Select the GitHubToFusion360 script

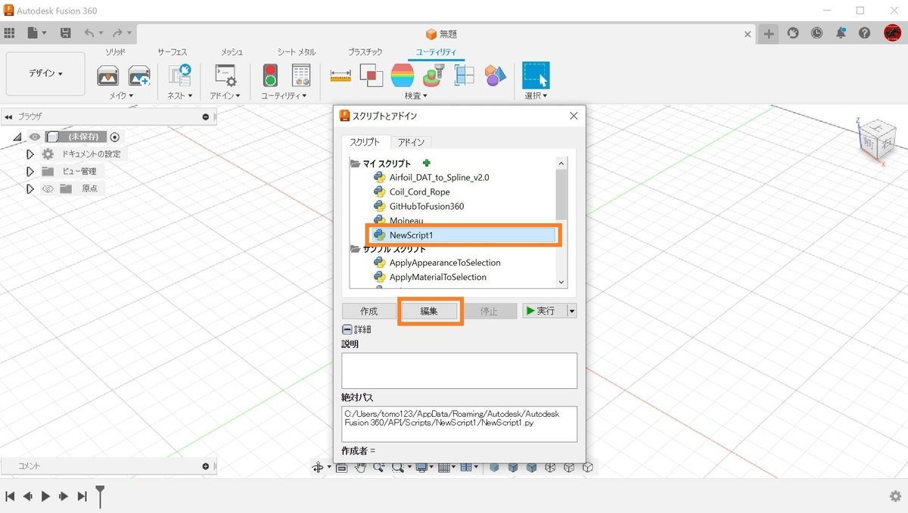pos(426,207)
